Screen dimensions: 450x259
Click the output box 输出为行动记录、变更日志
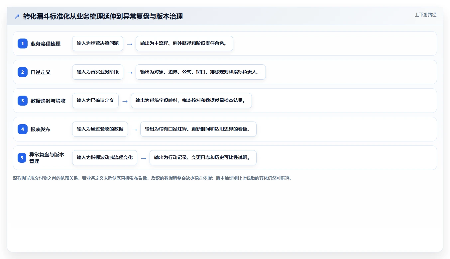point(203,158)
